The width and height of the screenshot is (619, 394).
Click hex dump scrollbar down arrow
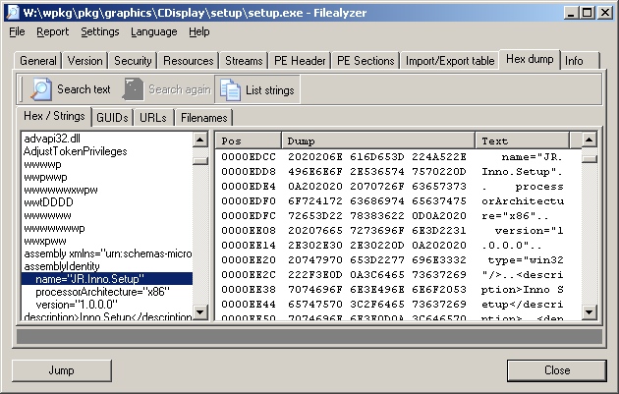tap(589, 312)
